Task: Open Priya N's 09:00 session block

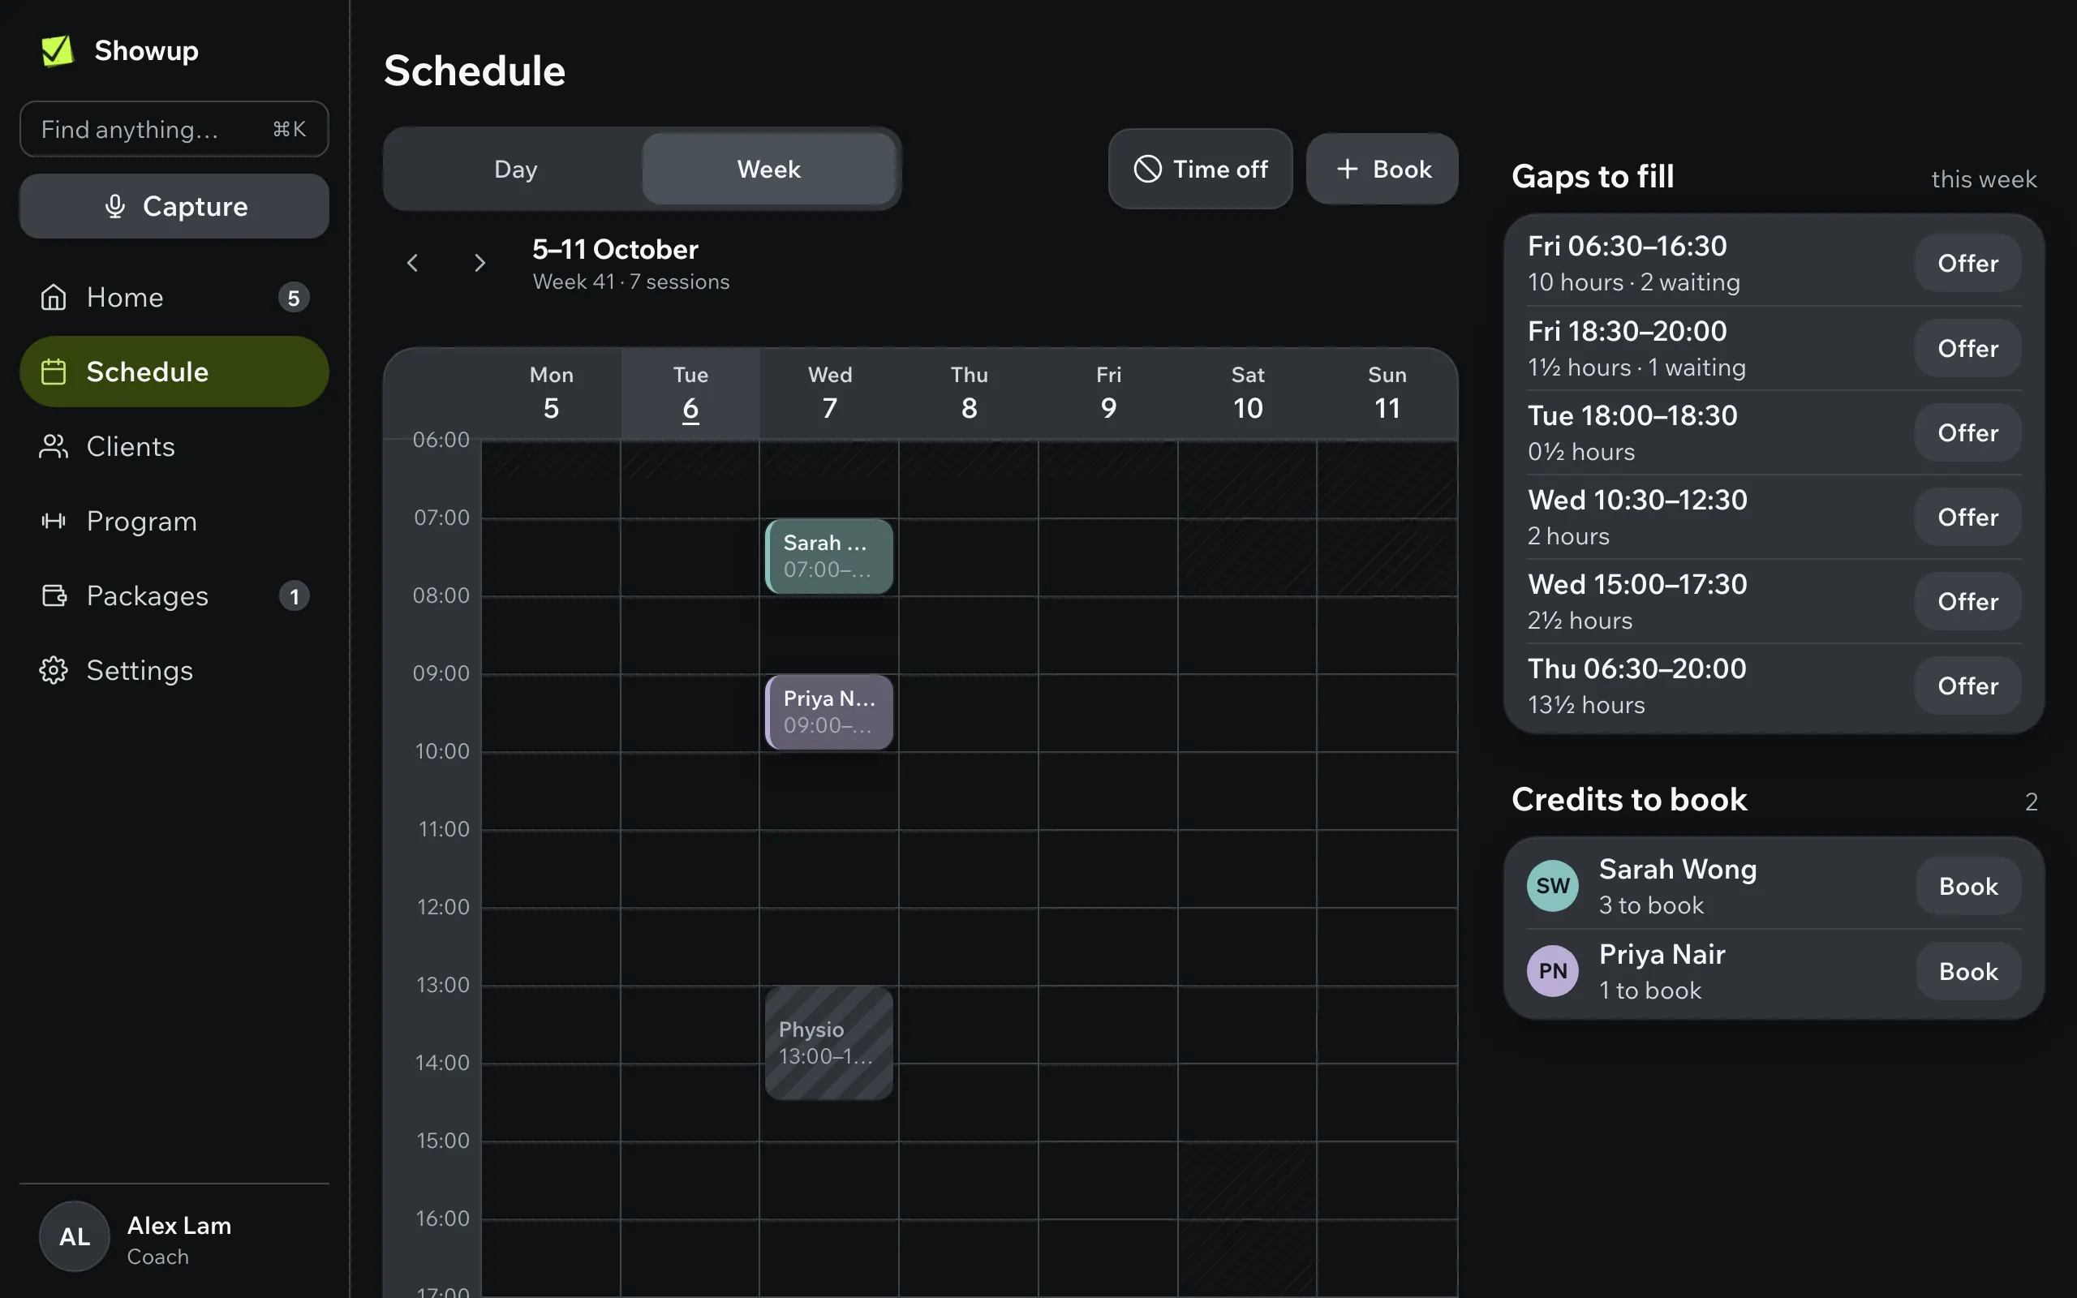Action: tap(829, 711)
